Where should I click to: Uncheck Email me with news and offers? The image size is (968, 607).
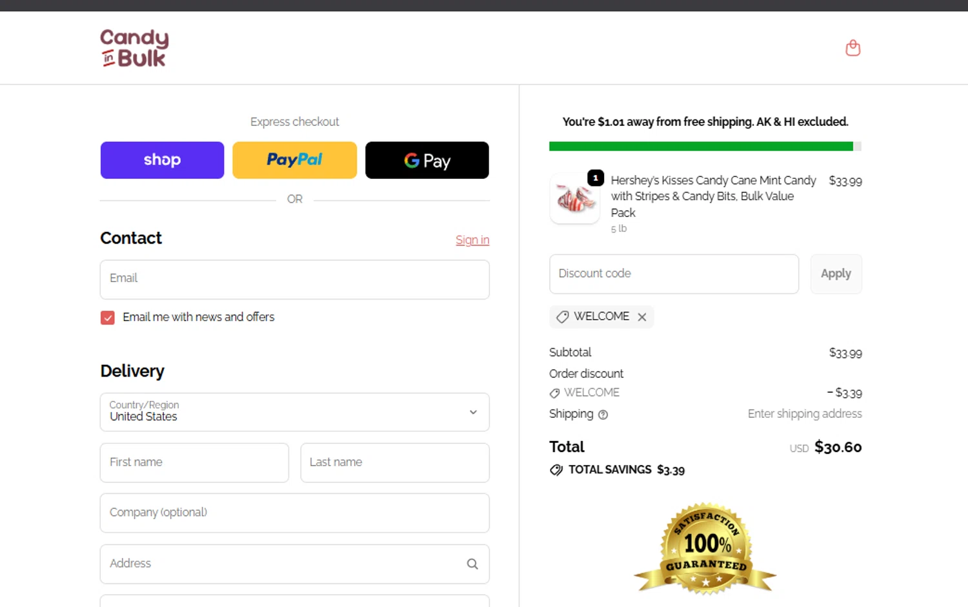(x=108, y=318)
